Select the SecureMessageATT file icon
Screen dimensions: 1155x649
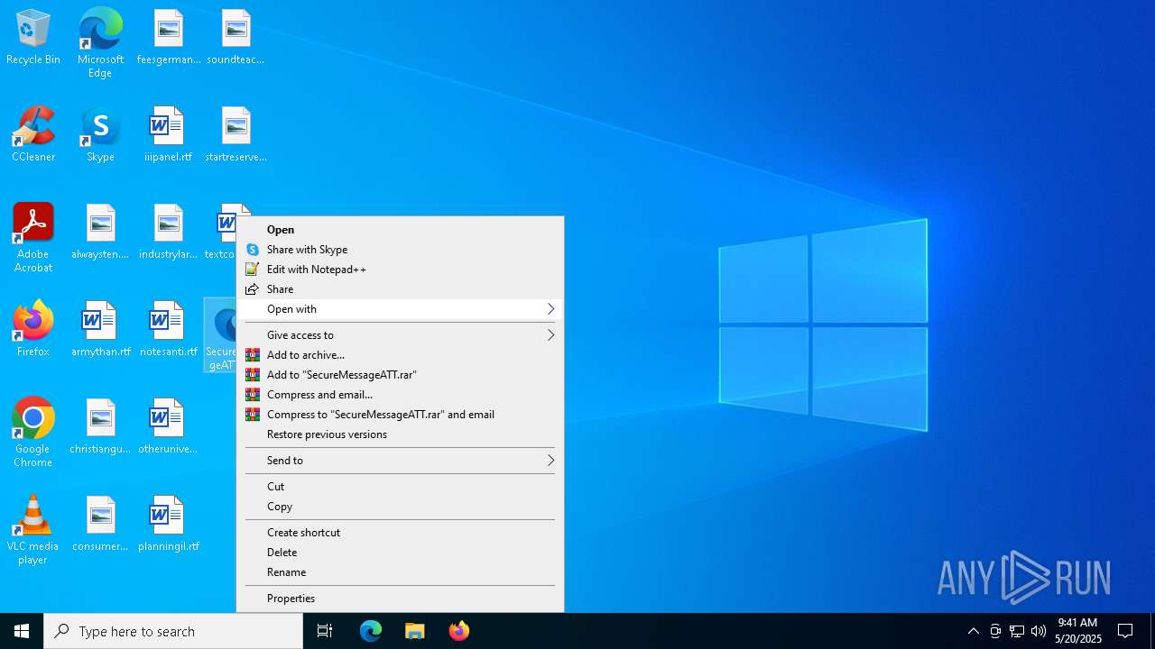click(220, 335)
